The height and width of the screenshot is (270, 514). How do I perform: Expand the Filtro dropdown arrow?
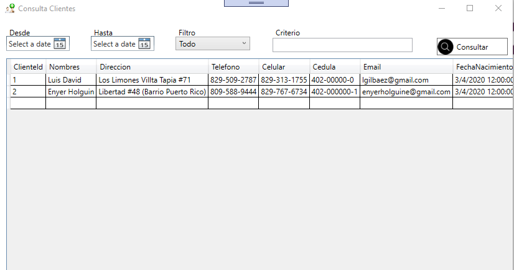tap(244, 43)
